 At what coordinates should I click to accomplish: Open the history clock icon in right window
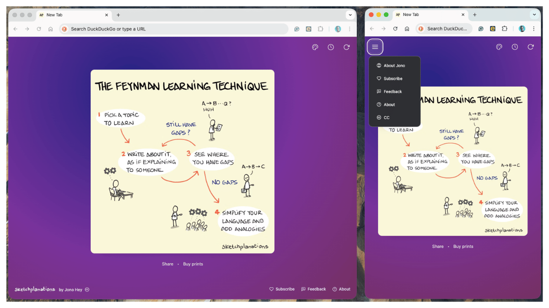click(x=515, y=47)
